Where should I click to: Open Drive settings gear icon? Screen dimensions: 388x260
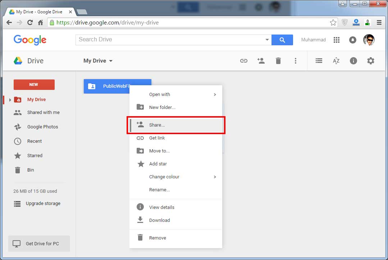(x=371, y=61)
